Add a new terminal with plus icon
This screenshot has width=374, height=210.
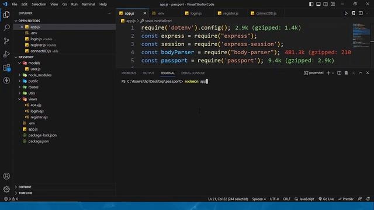pos(328,73)
